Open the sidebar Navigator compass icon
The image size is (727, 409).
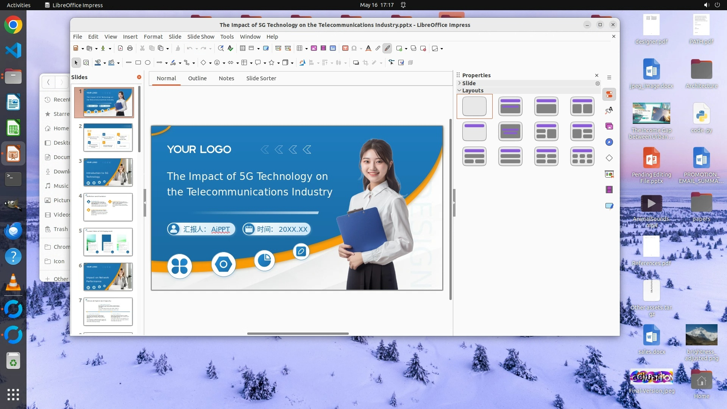pyautogui.click(x=609, y=142)
